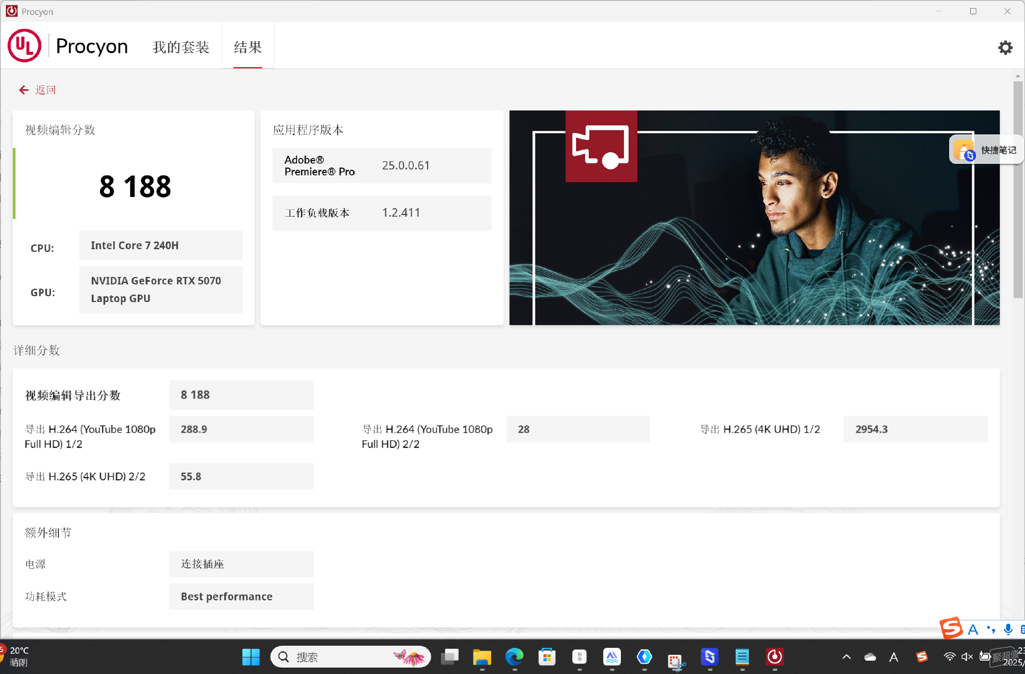Click the 快捷笔记 quick note widget
The image size is (1025, 674).
(986, 150)
